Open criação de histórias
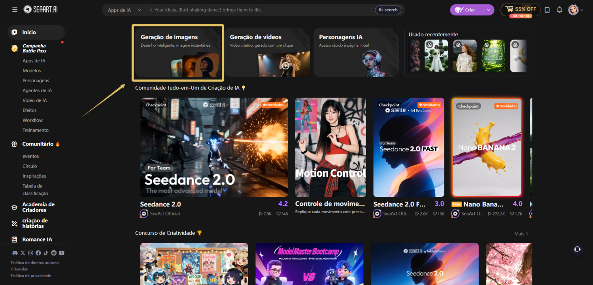 (35, 223)
